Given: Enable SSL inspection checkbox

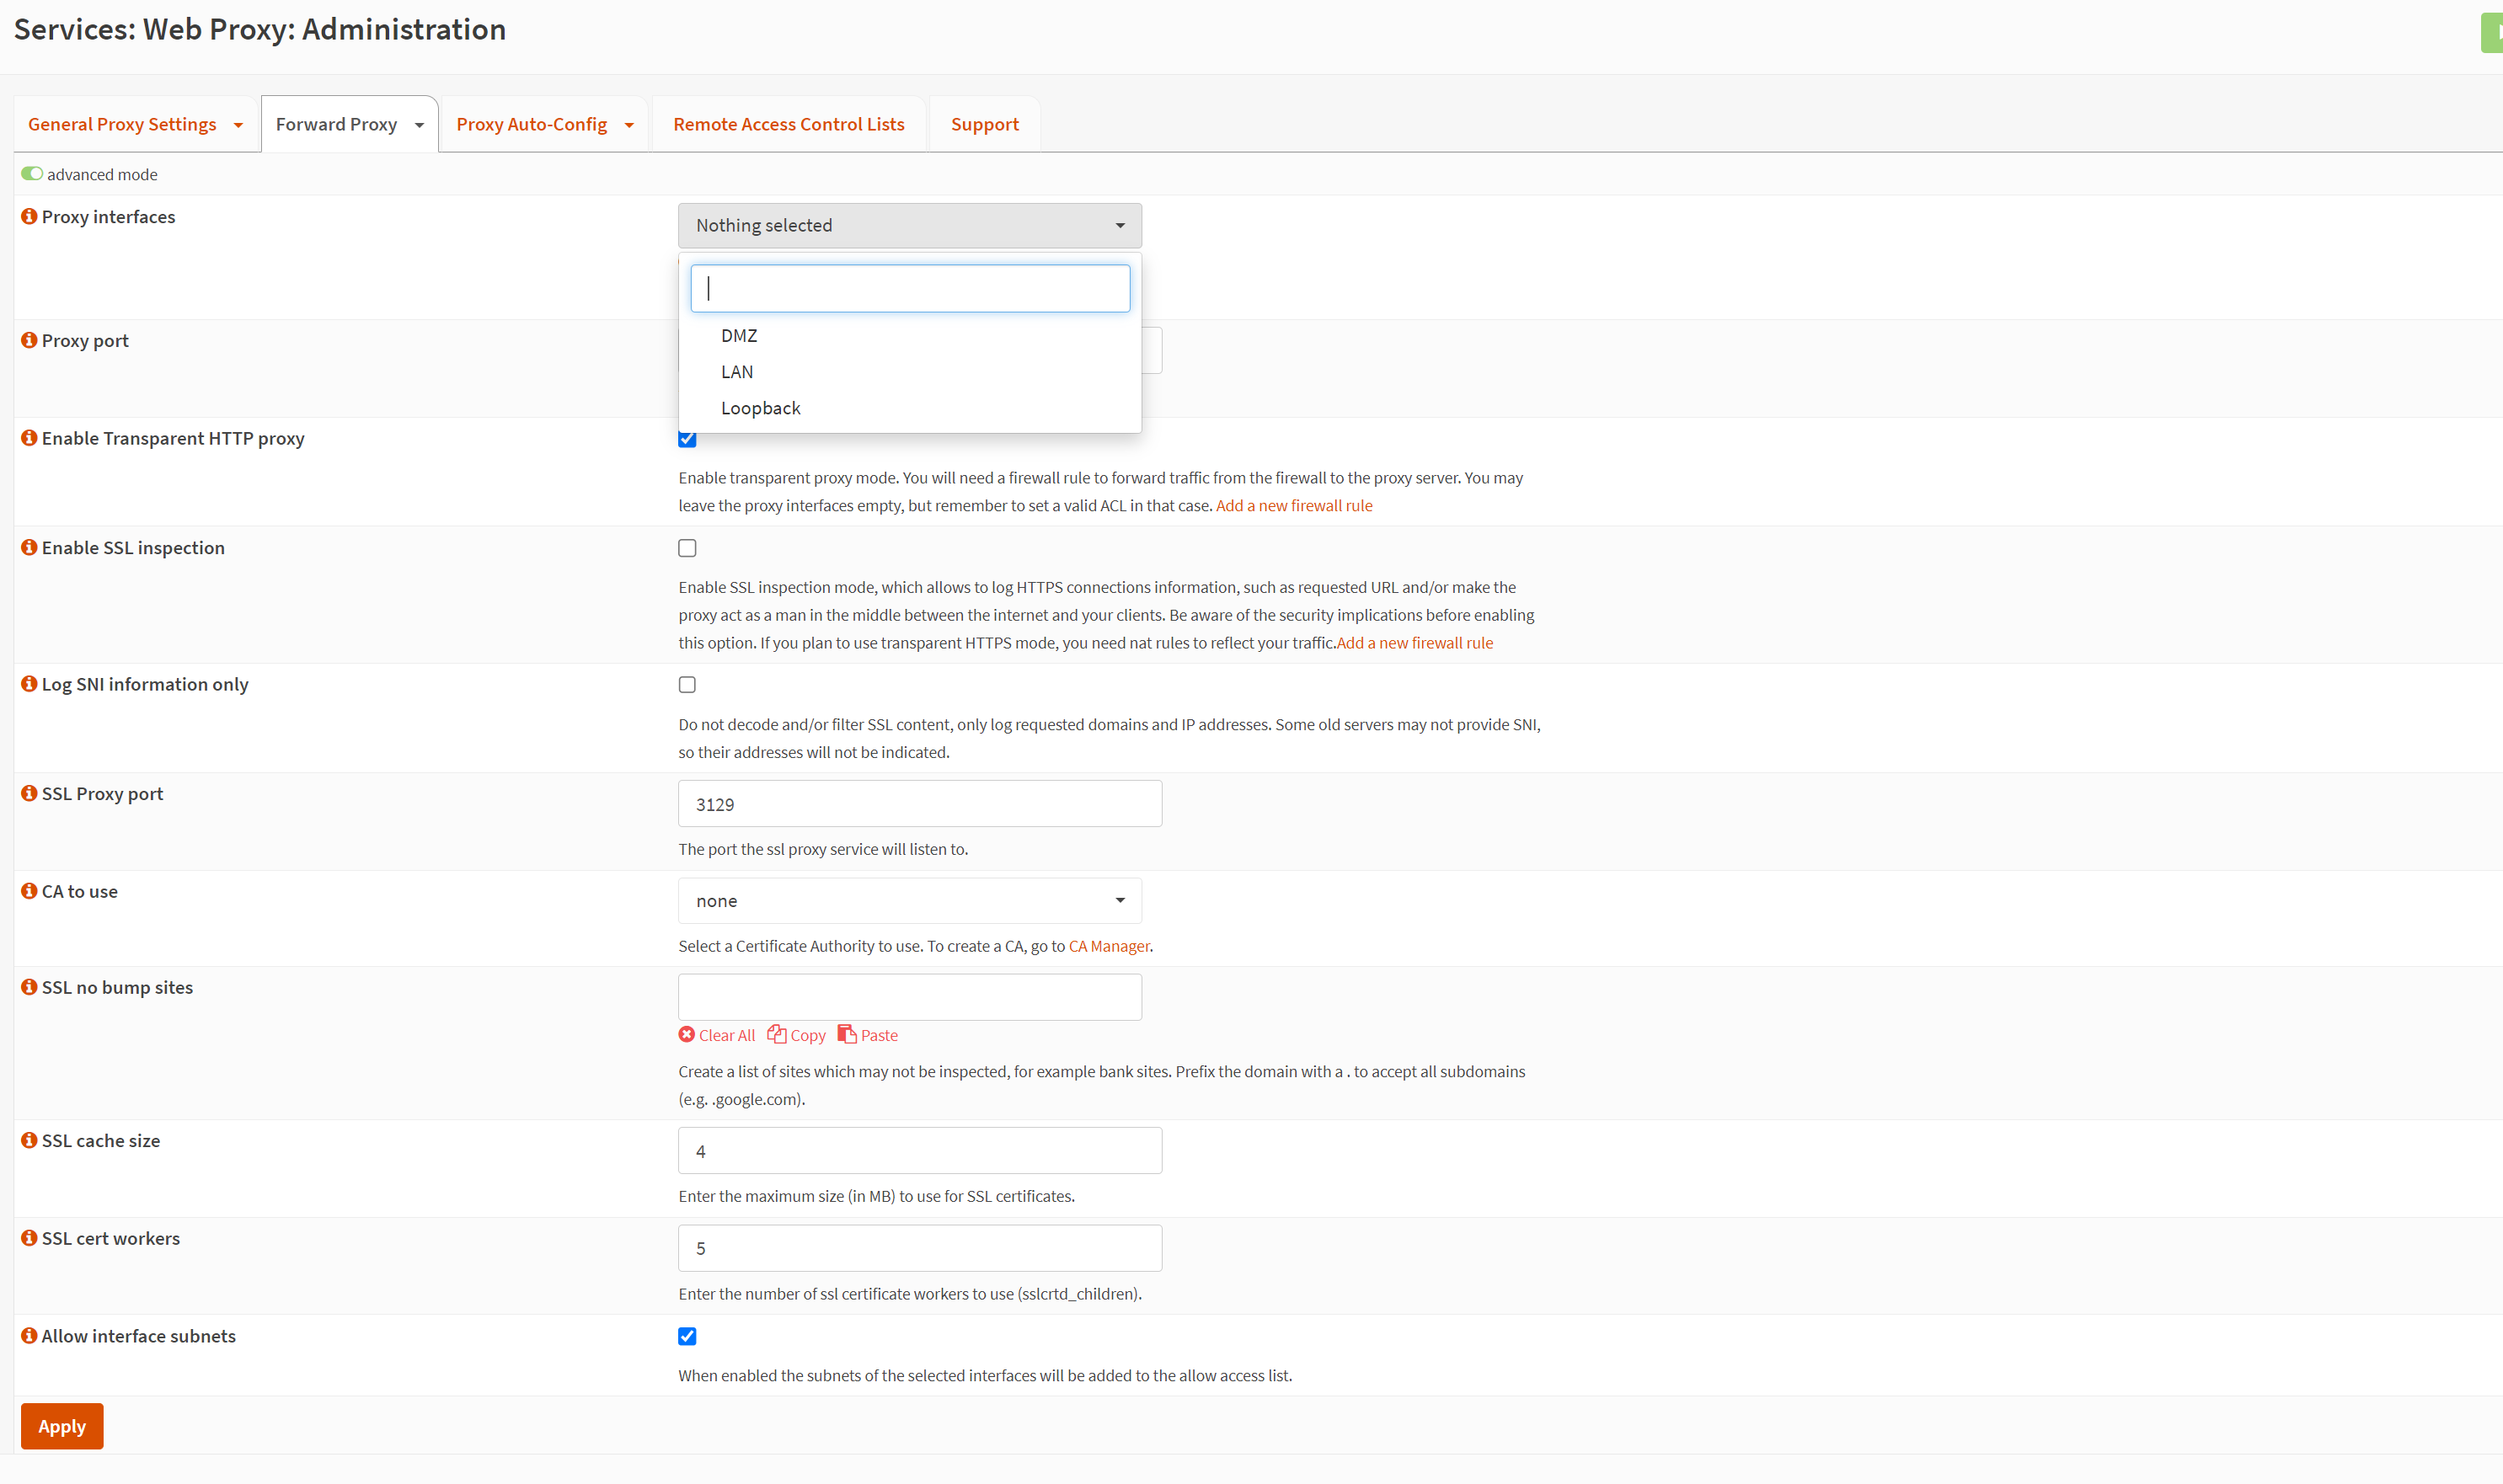Looking at the screenshot, I should [x=687, y=548].
